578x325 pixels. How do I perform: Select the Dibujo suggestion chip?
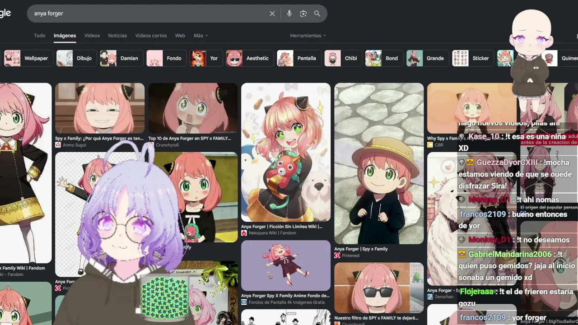tap(76, 58)
